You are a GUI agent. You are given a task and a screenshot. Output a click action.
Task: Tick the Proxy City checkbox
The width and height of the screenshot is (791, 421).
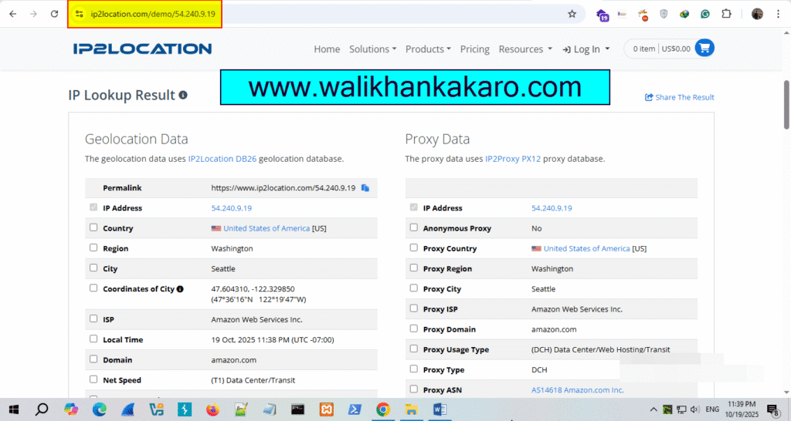tap(414, 288)
